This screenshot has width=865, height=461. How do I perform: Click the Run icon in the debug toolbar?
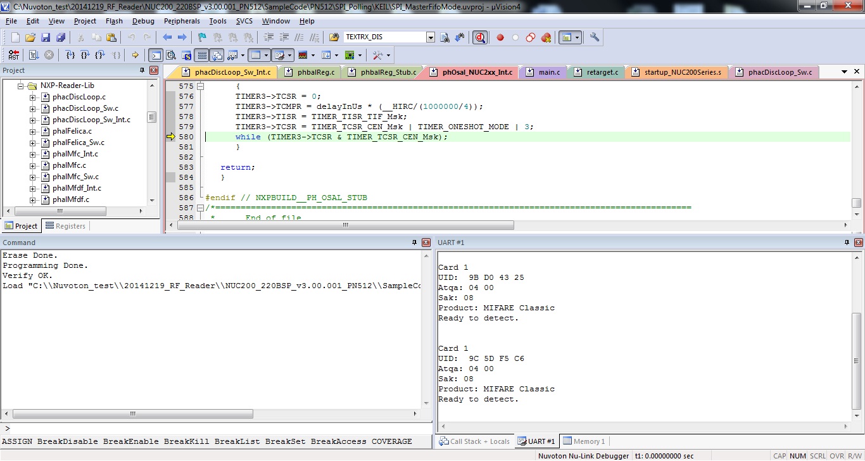coord(34,55)
